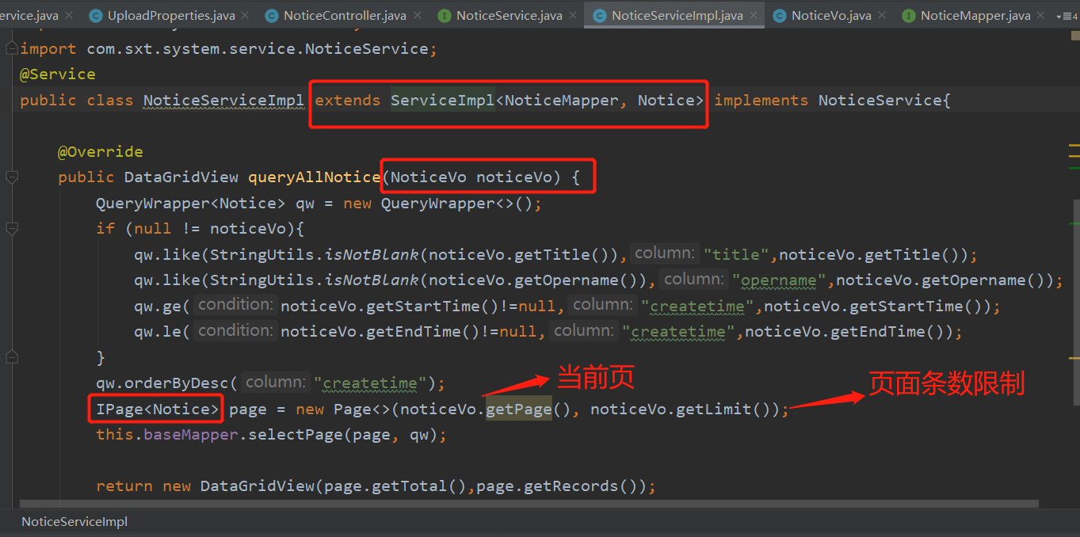Click the qw.le call

(162, 332)
